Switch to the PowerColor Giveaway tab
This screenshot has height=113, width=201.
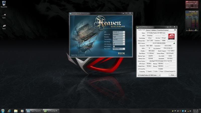point(163,30)
